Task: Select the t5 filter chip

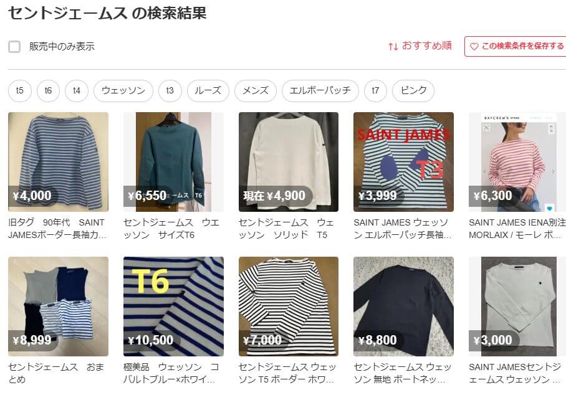Action: [x=20, y=90]
